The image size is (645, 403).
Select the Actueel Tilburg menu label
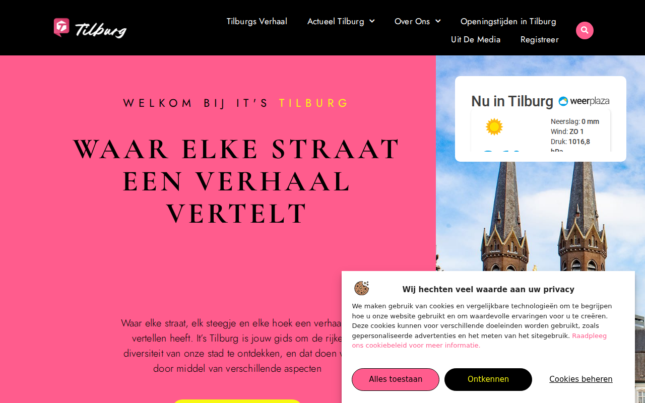(x=336, y=21)
